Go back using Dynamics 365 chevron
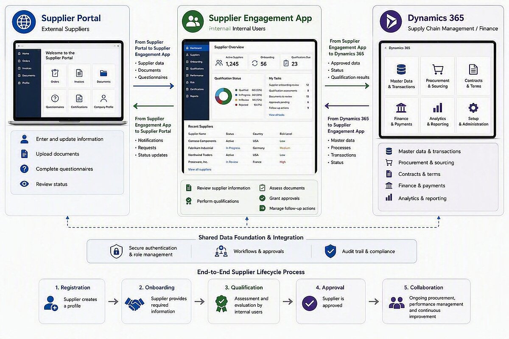This screenshot has width=509, height=339. 386,48
